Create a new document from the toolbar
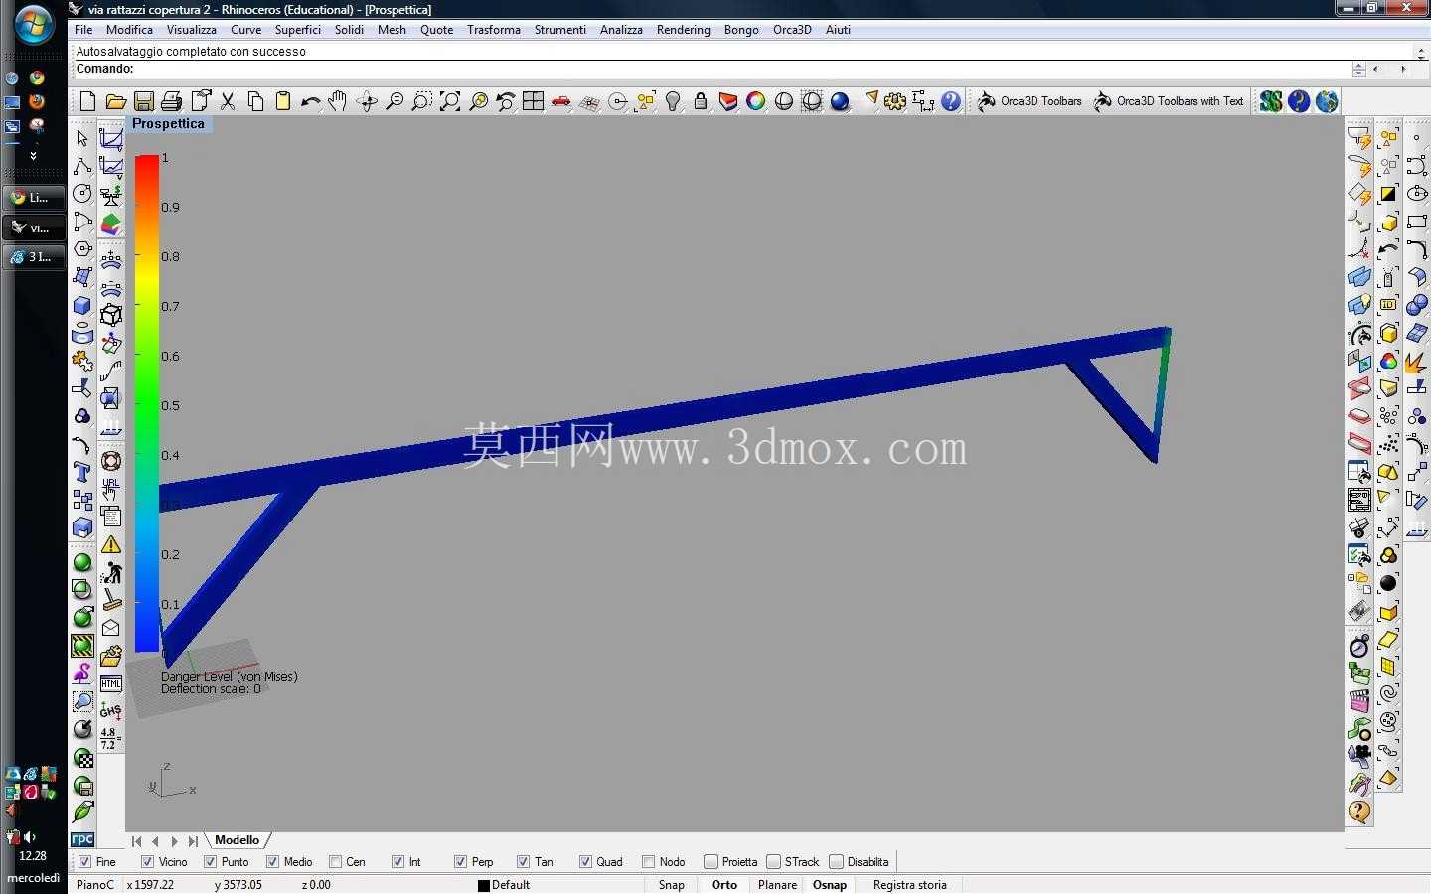Image resolution: width=1431 pixels, height=894 pixels. click(87, 101)
